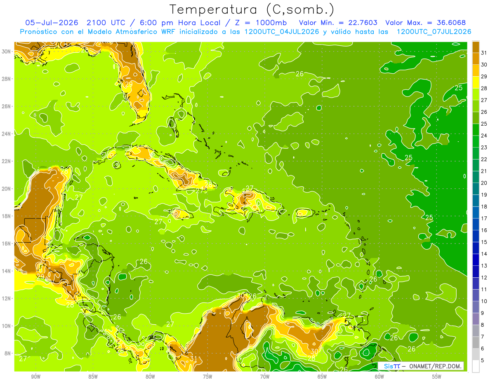Pick the dark brown swatch above 31 on the colorbar
This screenshot has width=495, height=382.
pos(476,47)
